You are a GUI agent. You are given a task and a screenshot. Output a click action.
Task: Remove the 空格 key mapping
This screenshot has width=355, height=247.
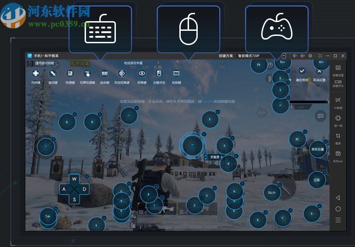[x=325, y=172]
